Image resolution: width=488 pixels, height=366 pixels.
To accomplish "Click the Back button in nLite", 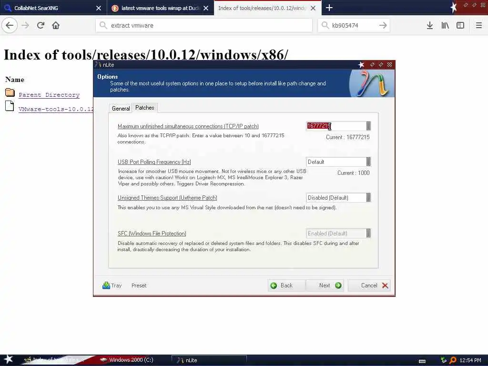I will [x=286, y=285].
